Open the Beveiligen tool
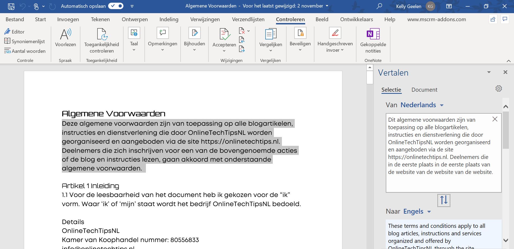Viewport: 514px width, 249px height. point(300,38)
